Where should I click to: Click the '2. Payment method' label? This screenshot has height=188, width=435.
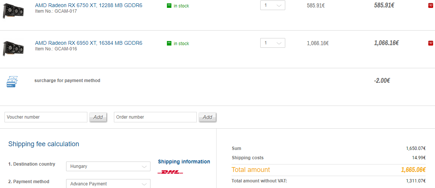(x=29, y=182)
